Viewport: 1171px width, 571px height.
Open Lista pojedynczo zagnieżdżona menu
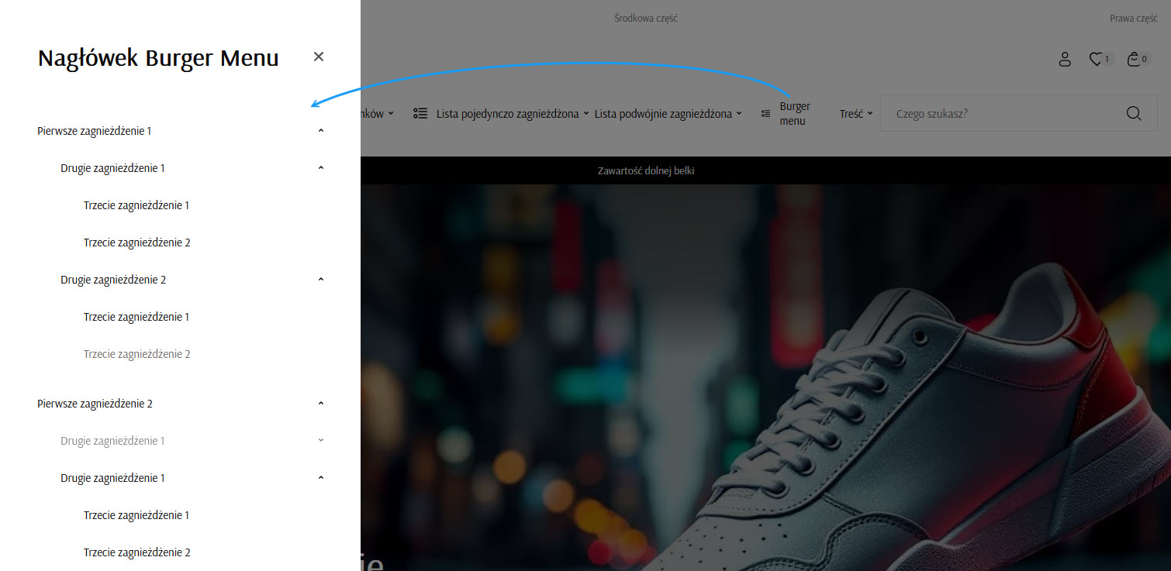(508, 114)
